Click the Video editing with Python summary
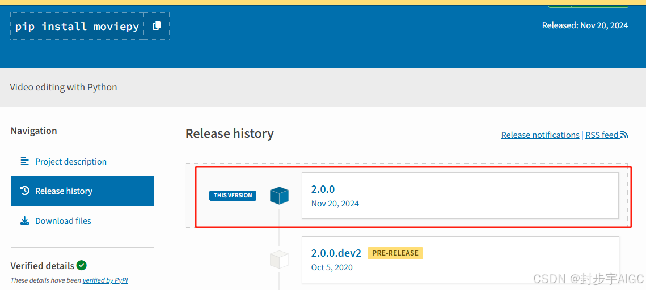Image resolution: width=646 pixels, height=290 pixels. tap(64, 87)
